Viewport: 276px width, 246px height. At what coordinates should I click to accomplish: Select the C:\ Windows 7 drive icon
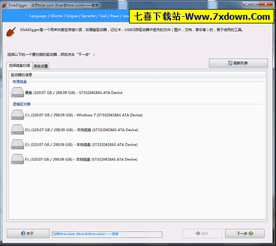point(17,115)
